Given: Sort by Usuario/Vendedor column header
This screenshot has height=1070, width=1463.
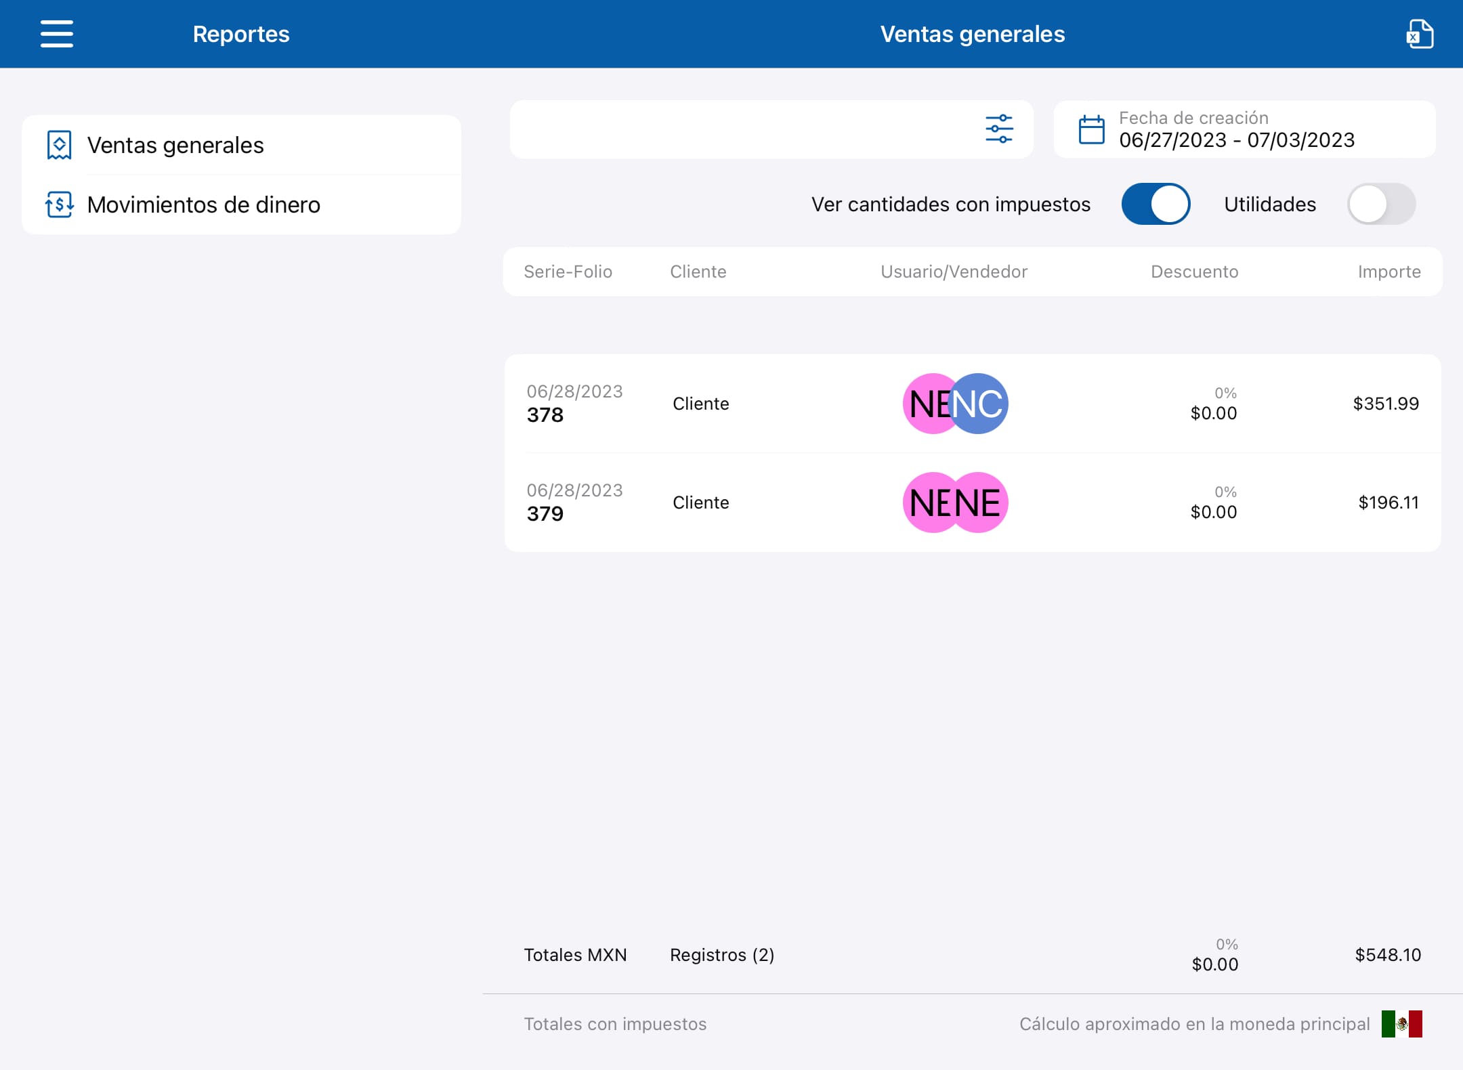Looking at the screenshot, I should pyautogui.click(x=954, y=272).
